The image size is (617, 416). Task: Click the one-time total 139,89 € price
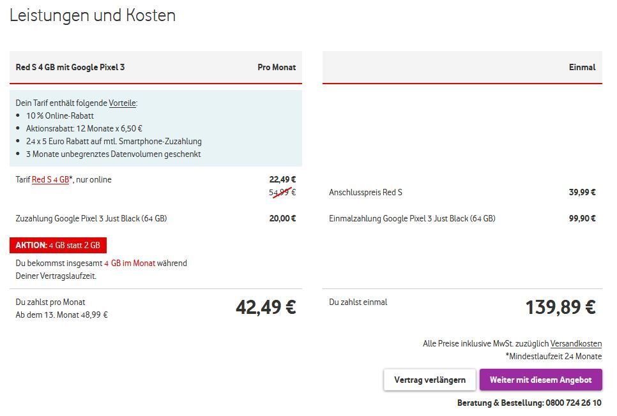561,307
